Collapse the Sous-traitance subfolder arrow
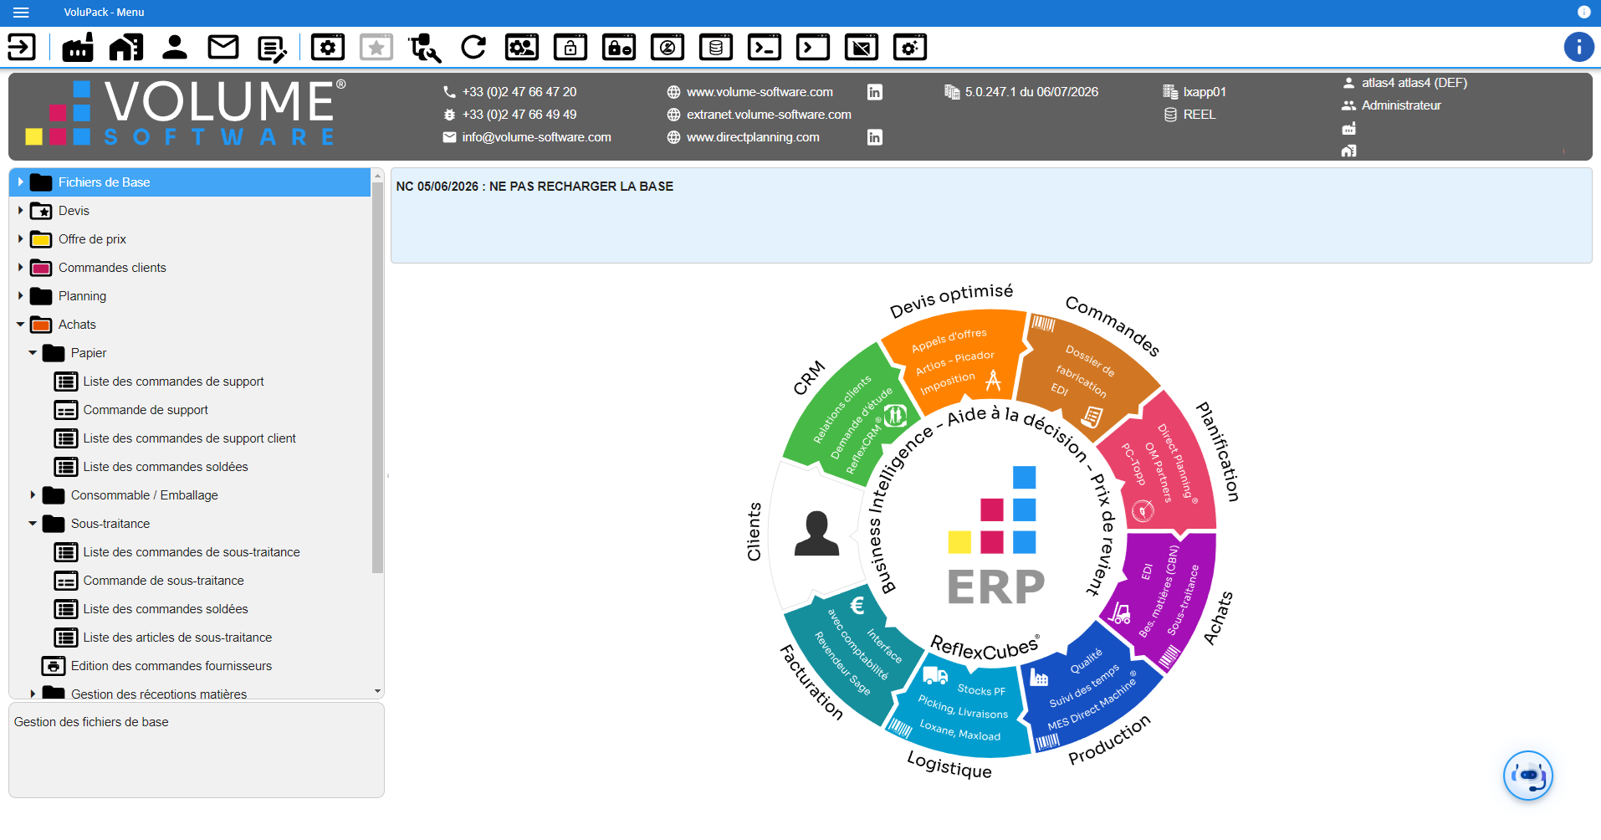Viewport: 1601px width, 840px height. (x=33, y=524)
